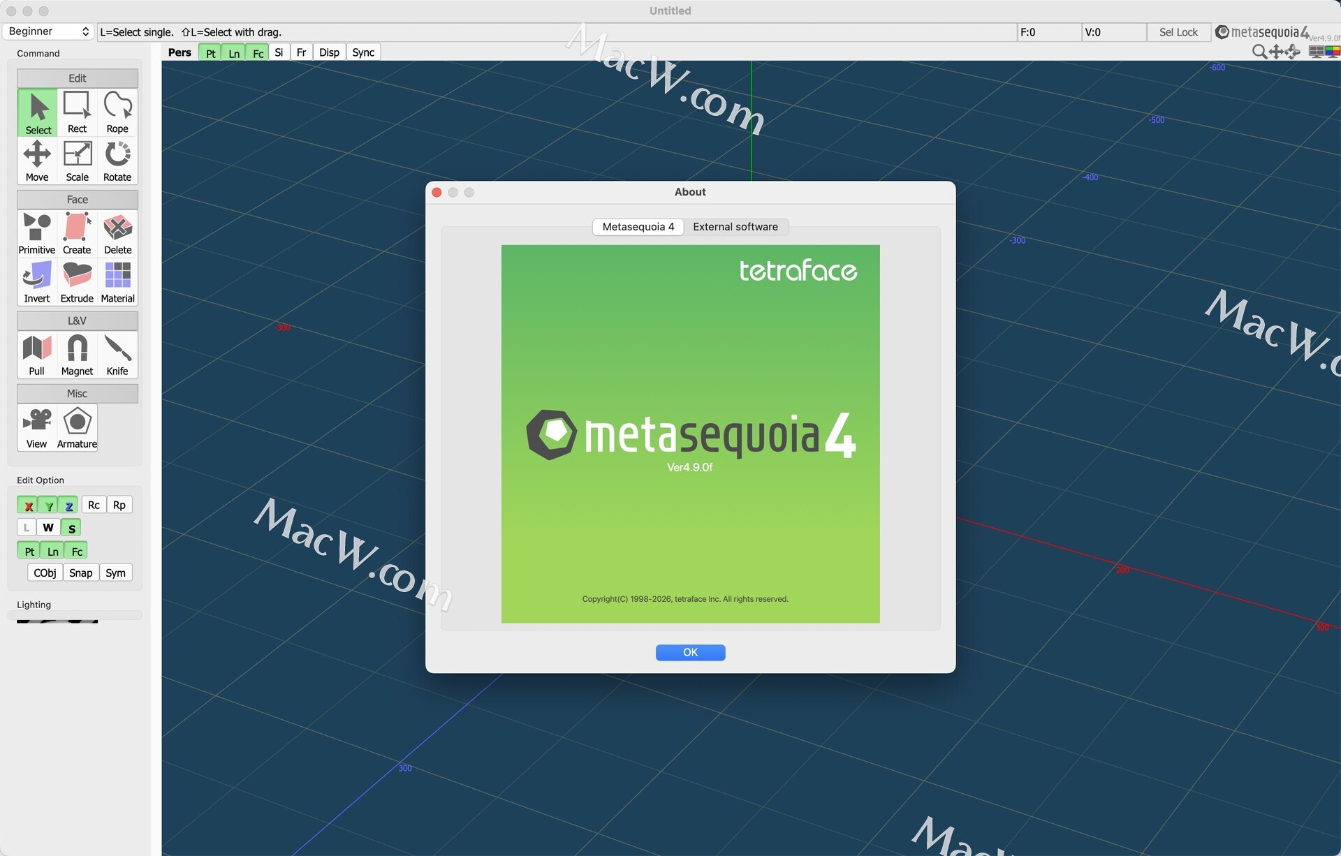The width and height of the screenshot is (1341, 856).
Task: Select the Metasequoia 4 tab
Action: point(638,227)
